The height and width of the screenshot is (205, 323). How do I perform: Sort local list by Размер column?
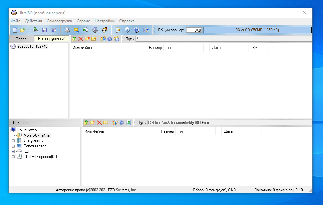(162, 131)
